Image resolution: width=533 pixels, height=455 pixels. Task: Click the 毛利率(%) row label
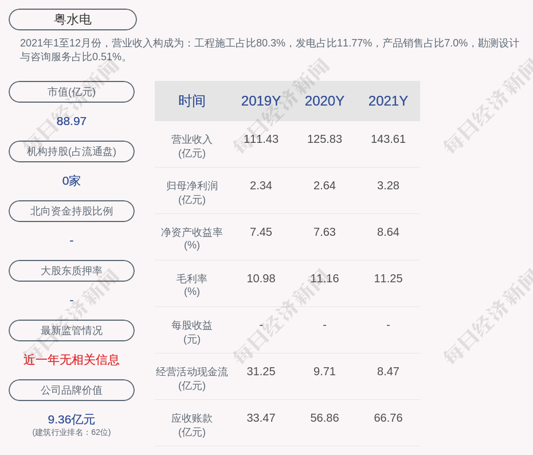coord(192,285)
